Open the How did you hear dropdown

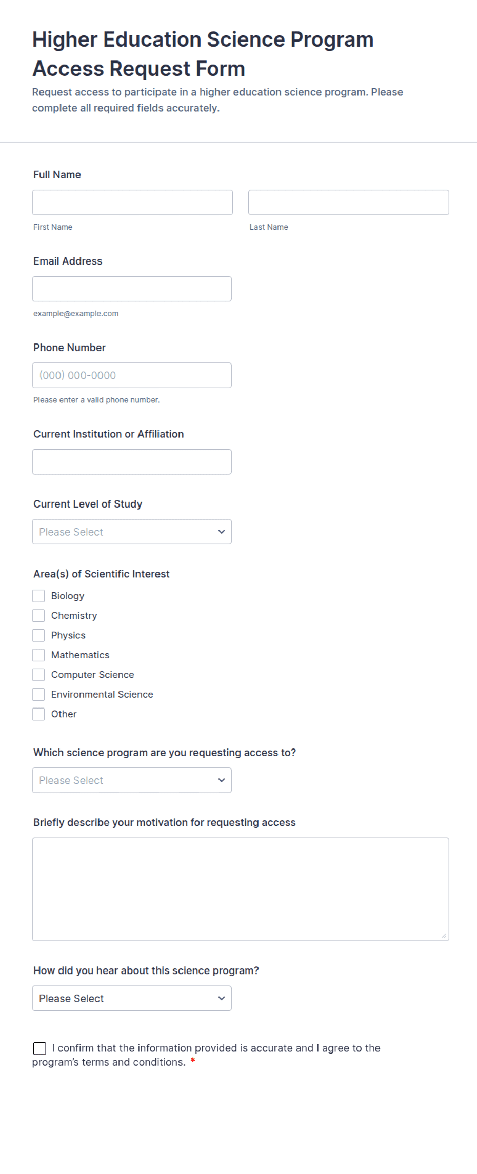pos(132,999)
